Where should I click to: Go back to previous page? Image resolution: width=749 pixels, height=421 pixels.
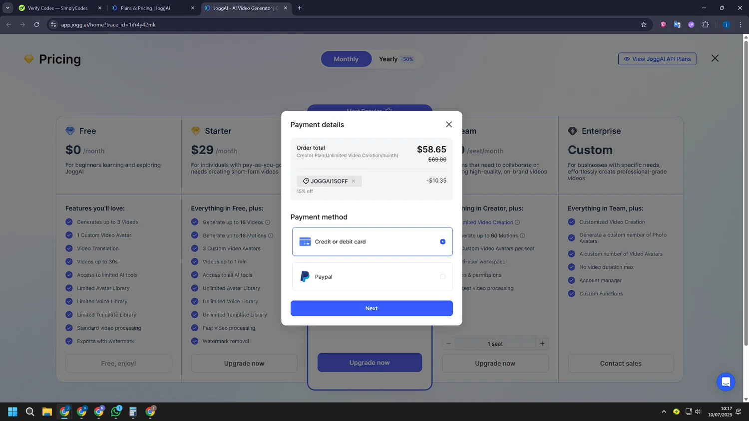[x=8, y=24]
